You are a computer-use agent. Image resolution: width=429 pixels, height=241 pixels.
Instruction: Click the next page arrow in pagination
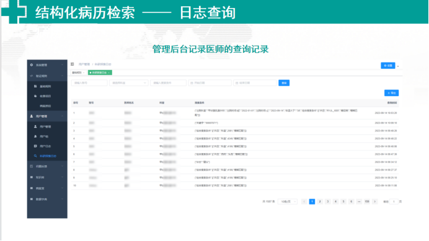(x=375, y=201)
